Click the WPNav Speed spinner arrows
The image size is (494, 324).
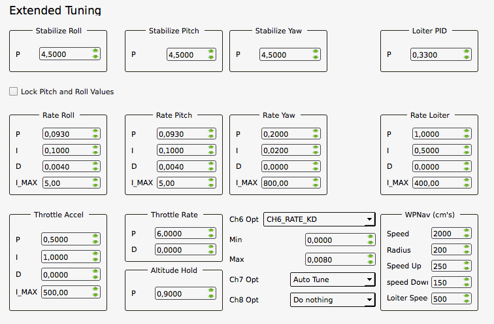click(465, 234)
